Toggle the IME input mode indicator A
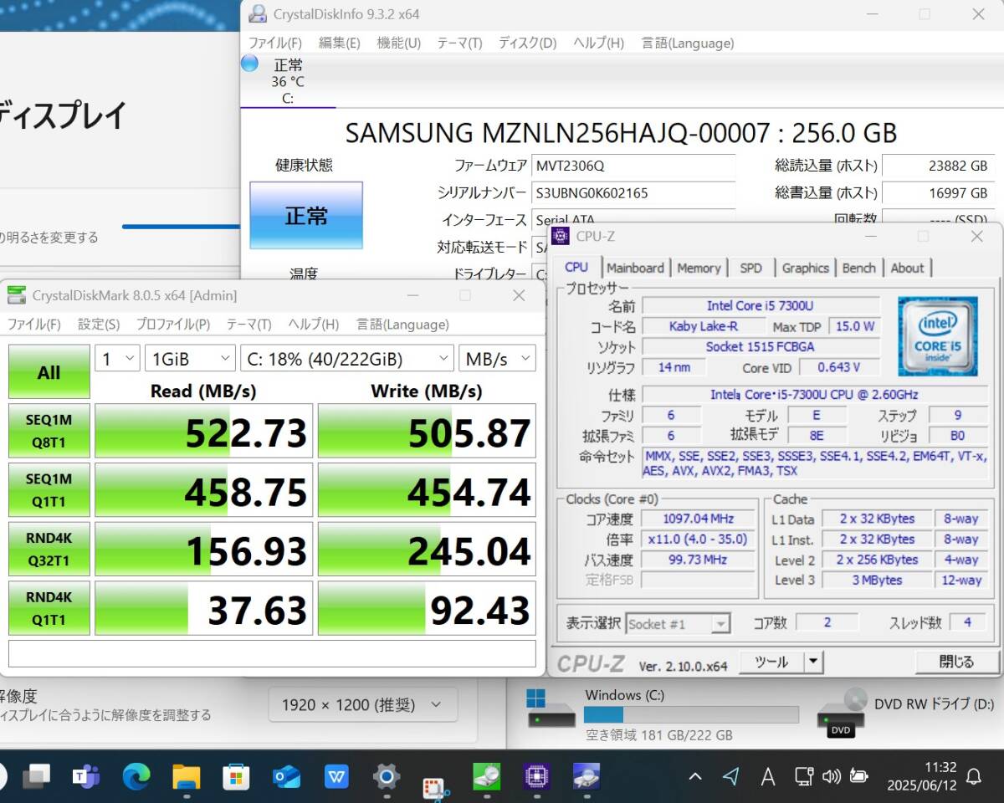Viewport: 1004px width, 803px height. 767,777
